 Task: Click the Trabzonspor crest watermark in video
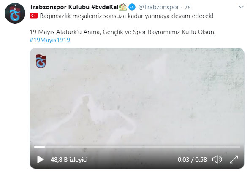coord(41,61)
